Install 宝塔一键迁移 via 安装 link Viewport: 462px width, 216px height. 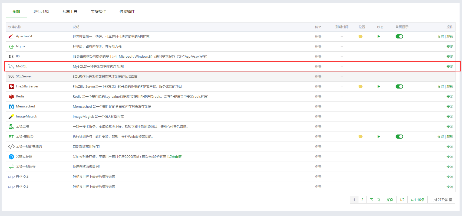(450, 167)
